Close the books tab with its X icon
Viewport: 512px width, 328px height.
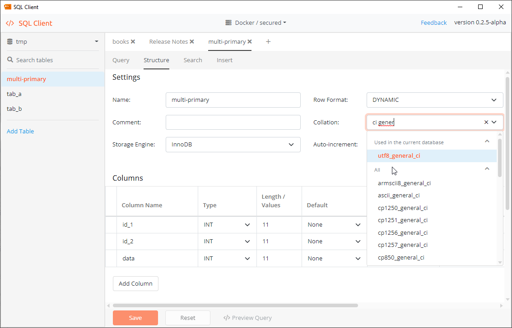click(x=133, y=41)
